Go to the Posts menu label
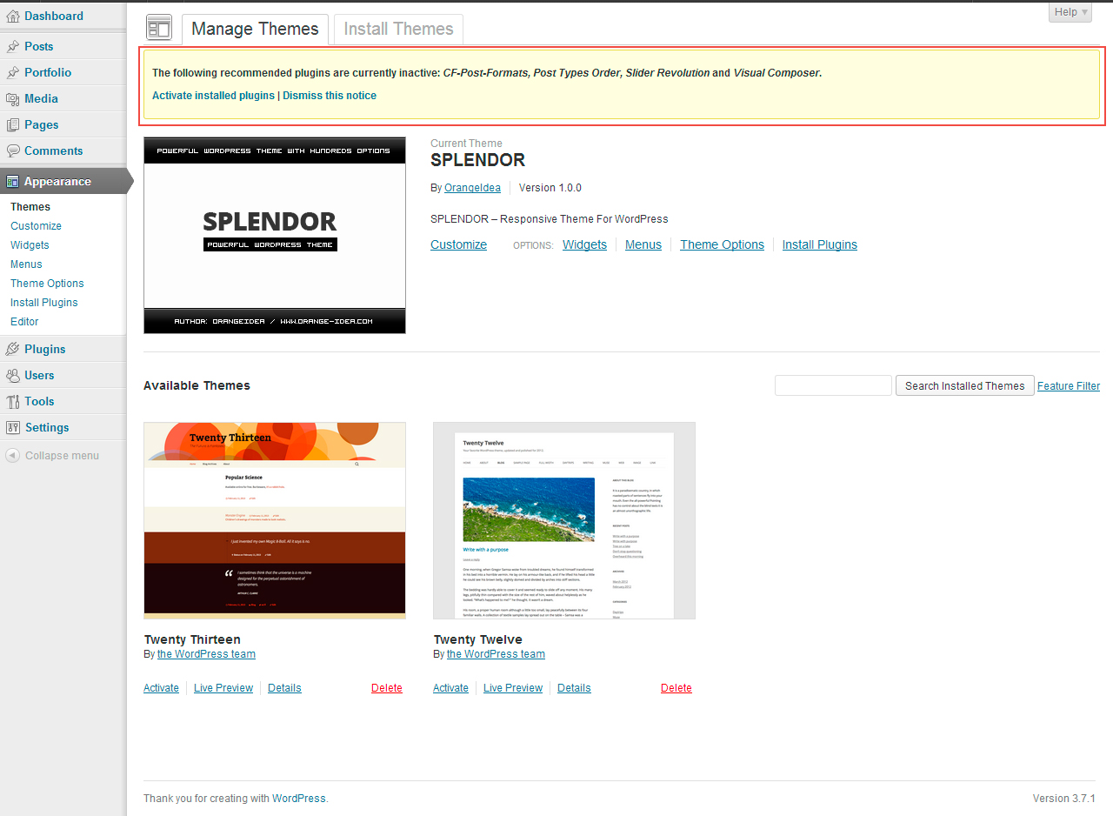Viewport: 1113px width, 816px height. click(39, 46)
